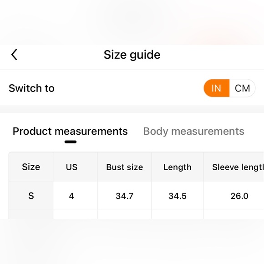The height and width of the screenshot is (264, 264).
Task: Click the 34.5 length value
Action: (178, 196)
